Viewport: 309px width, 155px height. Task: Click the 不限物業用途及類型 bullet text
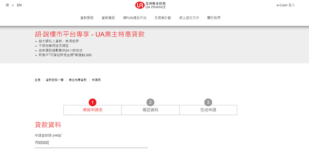(54, 46)
